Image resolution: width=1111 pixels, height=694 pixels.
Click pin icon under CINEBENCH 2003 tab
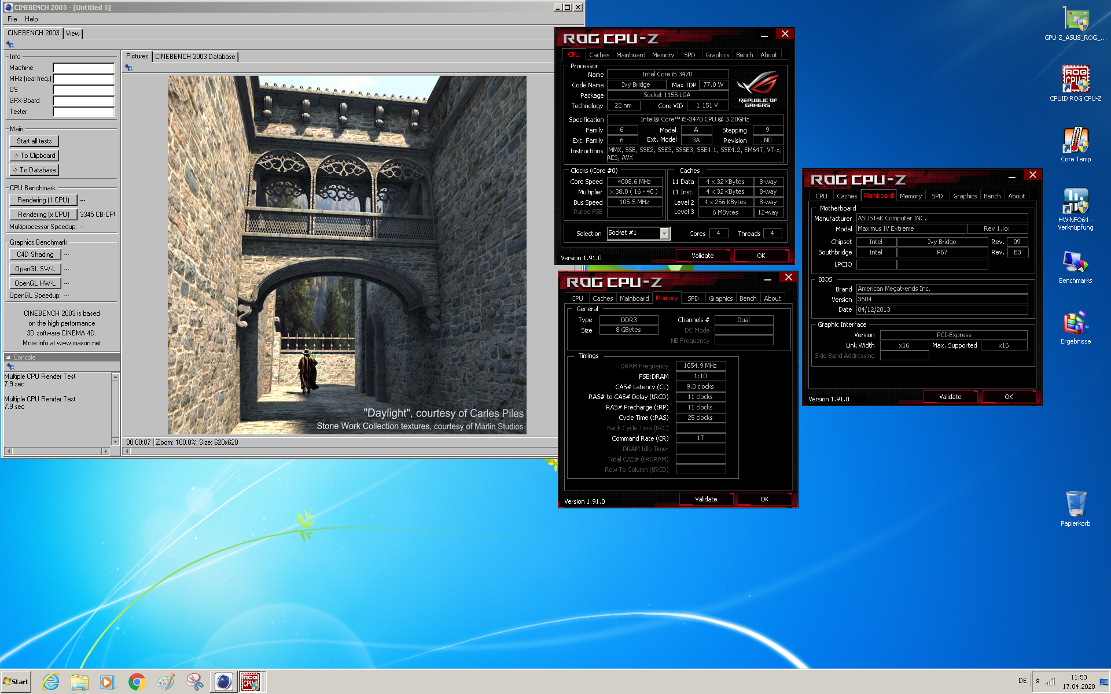tap(10, 44)
